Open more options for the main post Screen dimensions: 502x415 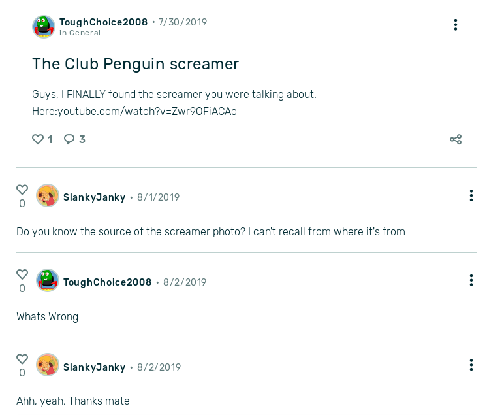[456, 25]
